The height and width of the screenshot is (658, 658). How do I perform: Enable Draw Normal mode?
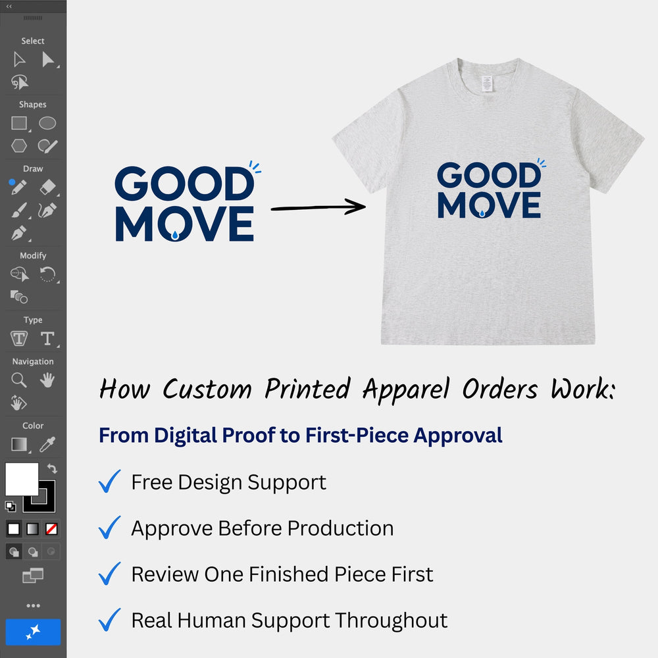coord(14,552)
